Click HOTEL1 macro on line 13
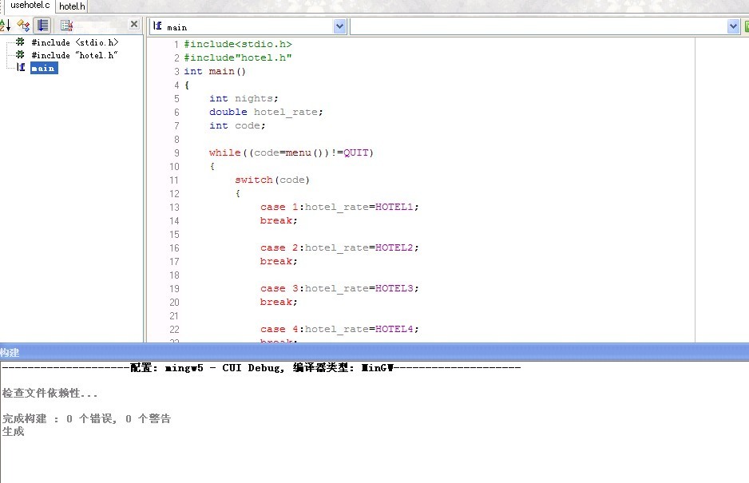 (395, 207)
